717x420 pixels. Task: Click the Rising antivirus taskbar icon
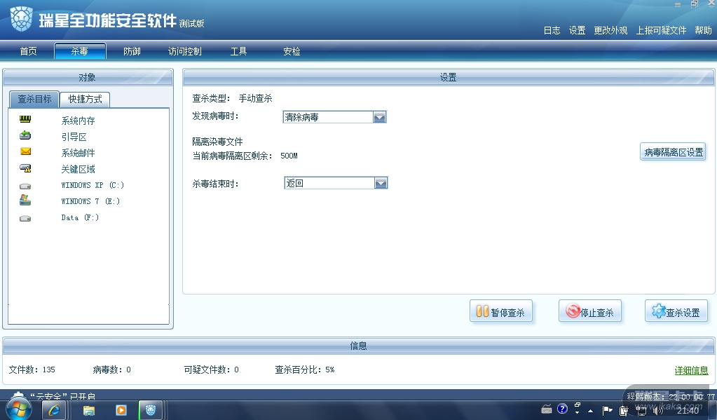point(151,410)
